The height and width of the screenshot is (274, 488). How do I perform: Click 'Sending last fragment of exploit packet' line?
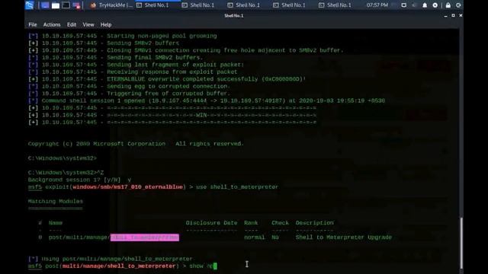pos(136,65)
